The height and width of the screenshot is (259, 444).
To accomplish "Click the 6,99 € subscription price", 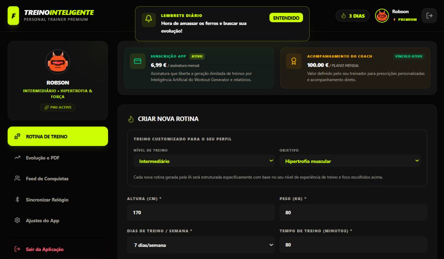I will pos(159,65).
